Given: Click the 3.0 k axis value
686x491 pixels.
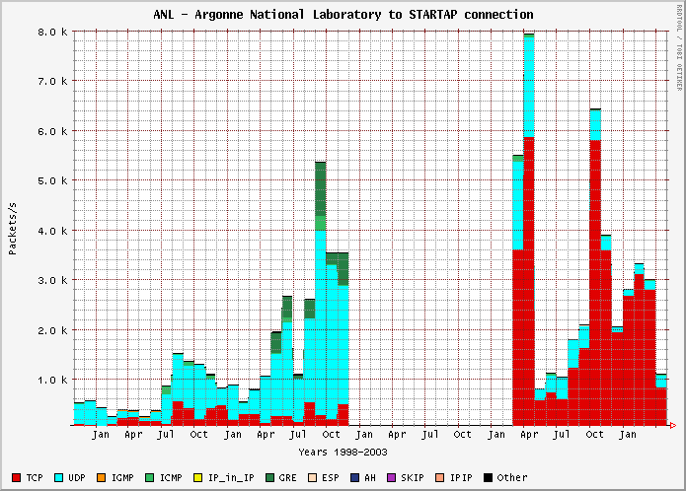Looking at the screenshot, I should point(52,280).
